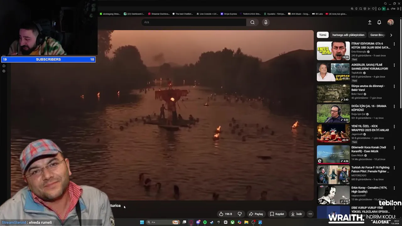Viewport: 402px width, 226px height.
Task: Open the YouTube upload/create icon
Action: click(370, 22)
